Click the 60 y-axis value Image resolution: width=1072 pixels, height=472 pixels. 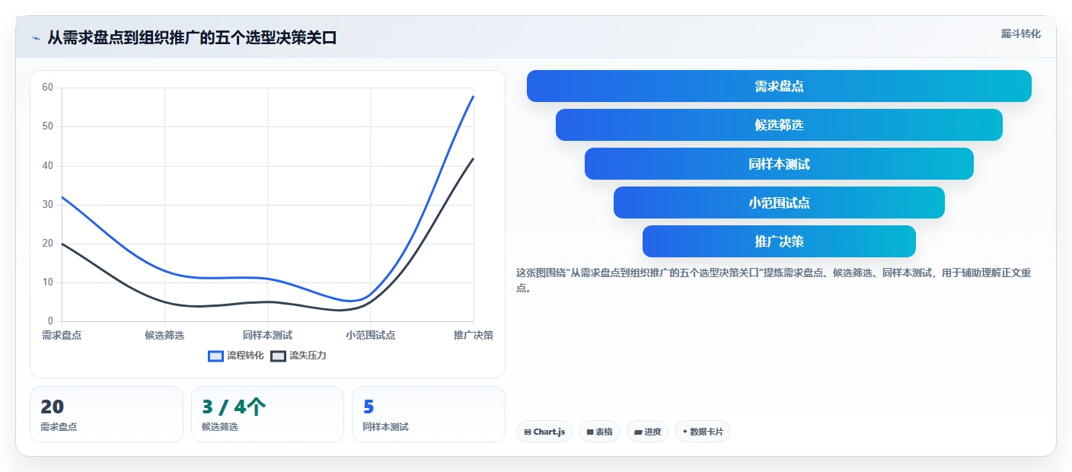click(47, 88)
